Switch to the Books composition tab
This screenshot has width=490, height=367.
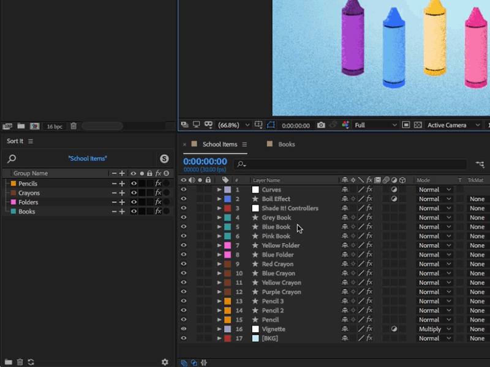click(286, 144)
